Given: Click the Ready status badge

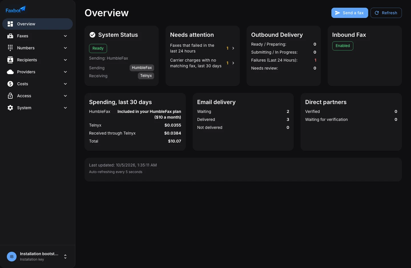Looking at the screenshot, I should [x=98, y=48].
